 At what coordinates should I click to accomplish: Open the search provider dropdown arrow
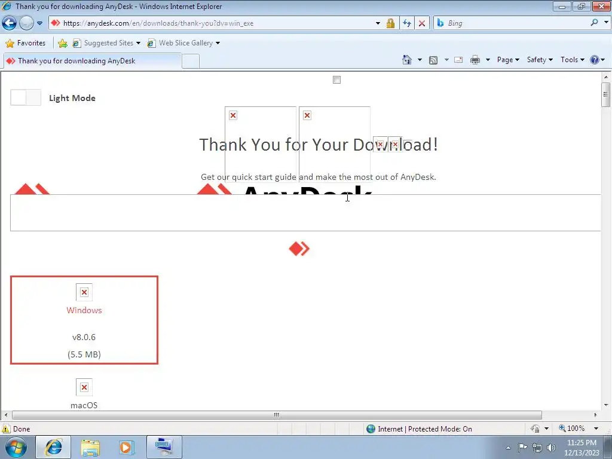606,23
